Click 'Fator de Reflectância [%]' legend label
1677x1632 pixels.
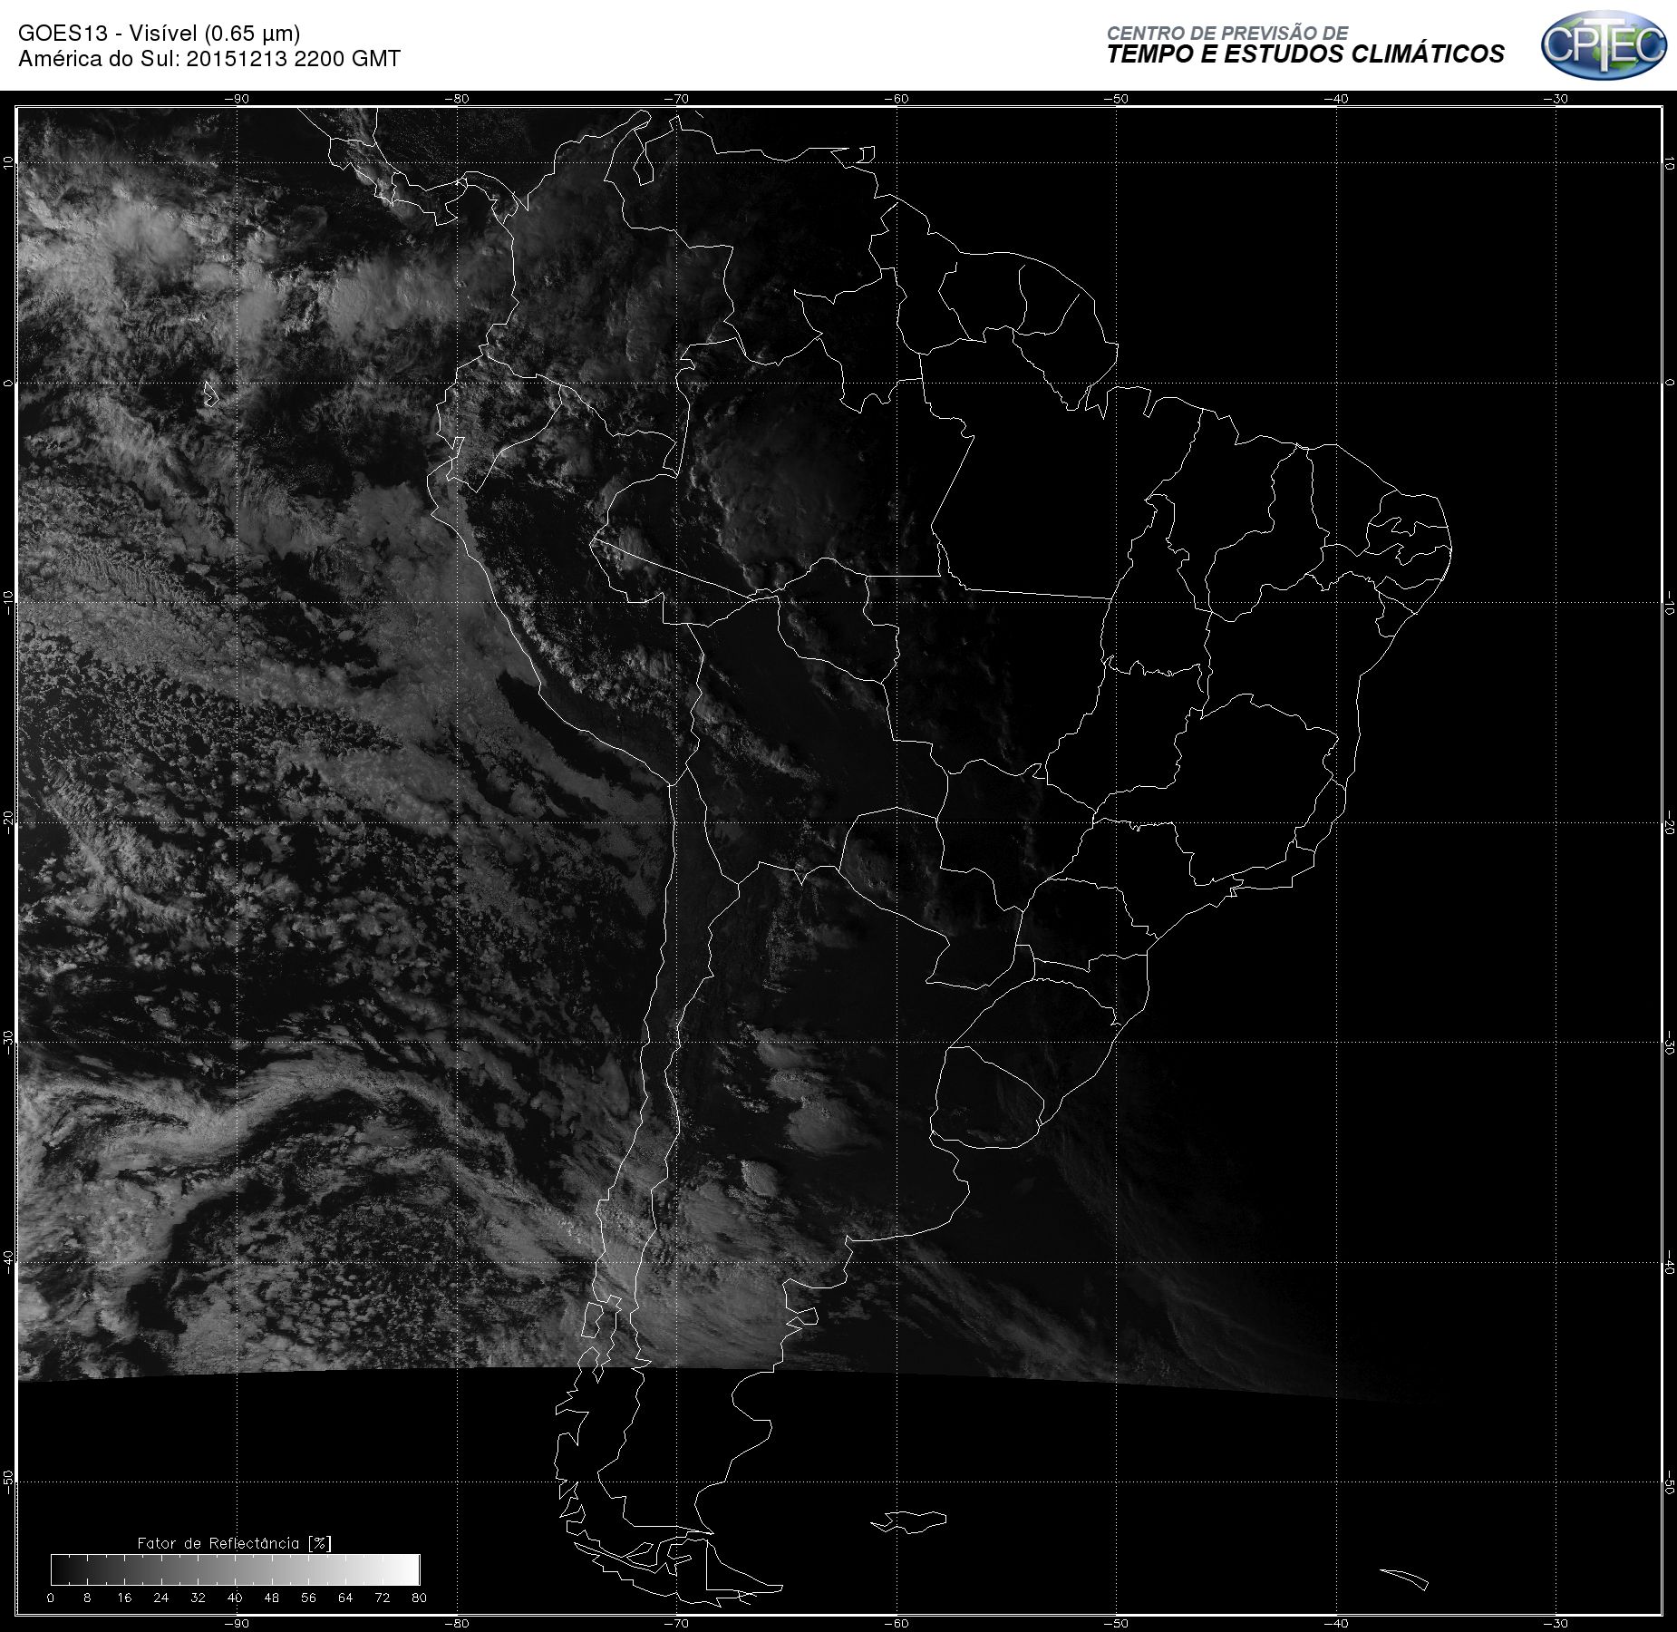pyautogui.click(x=234, y=1542)
